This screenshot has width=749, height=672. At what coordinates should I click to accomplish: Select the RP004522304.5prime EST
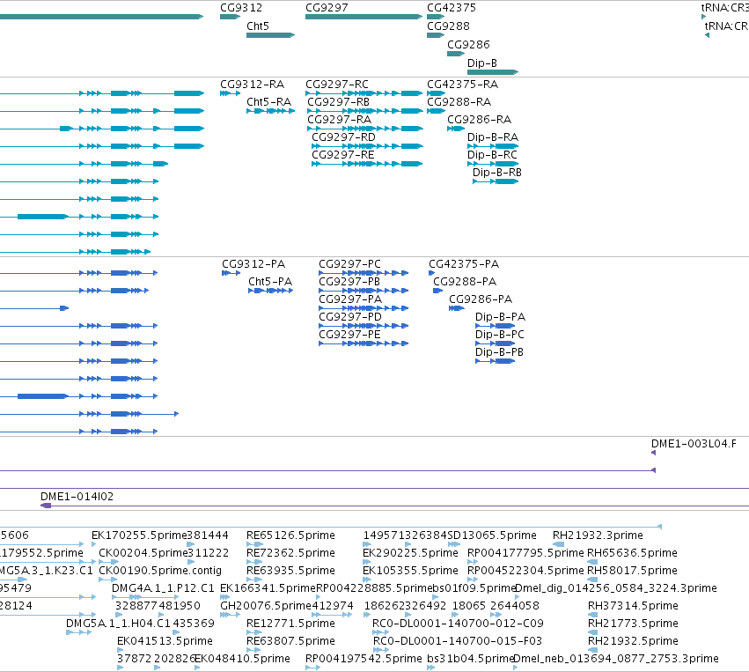coord(472,580)
